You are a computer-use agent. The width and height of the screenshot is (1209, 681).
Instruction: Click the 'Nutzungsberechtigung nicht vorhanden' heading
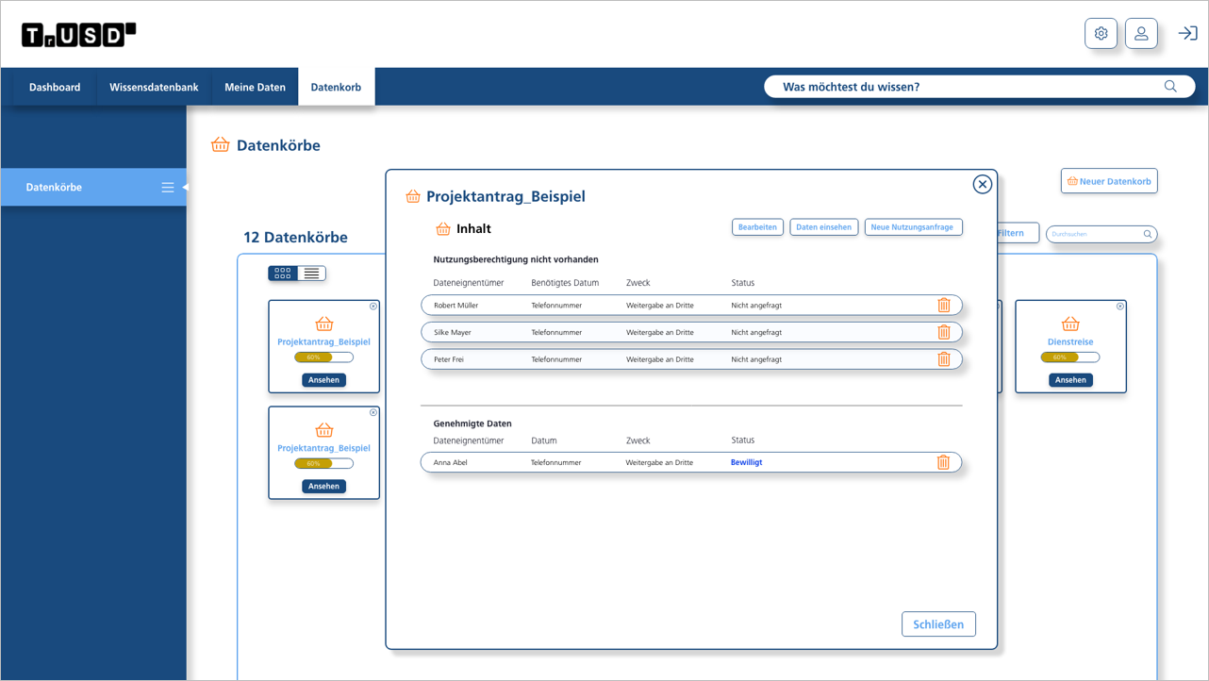(x=516, y=259)
